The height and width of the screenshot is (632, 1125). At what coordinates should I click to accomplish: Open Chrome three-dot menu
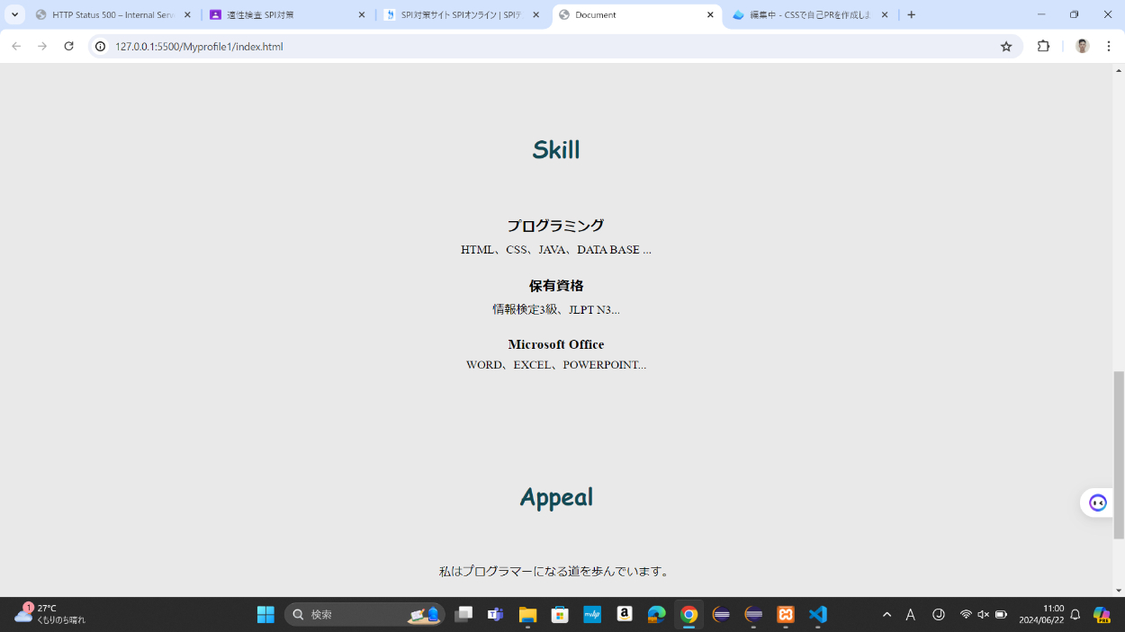1109,46
